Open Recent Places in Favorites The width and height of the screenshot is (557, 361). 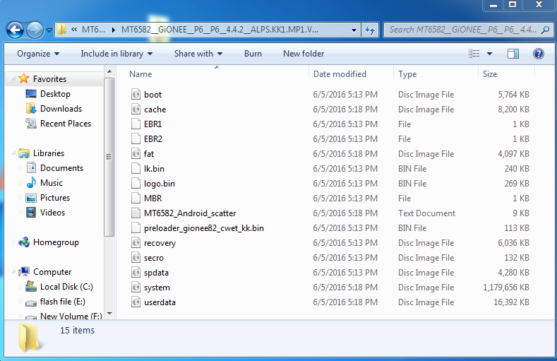pyautogui.click(x=66, y=124)
